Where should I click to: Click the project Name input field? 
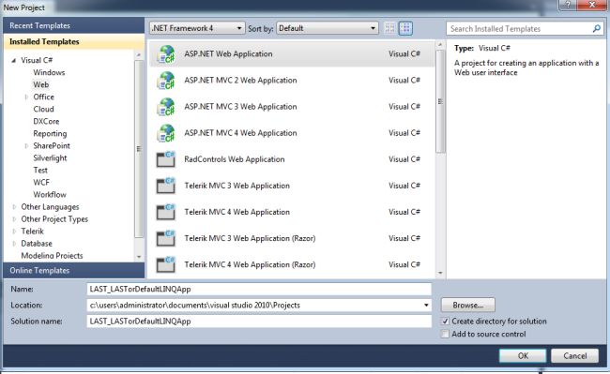[259, 289]
